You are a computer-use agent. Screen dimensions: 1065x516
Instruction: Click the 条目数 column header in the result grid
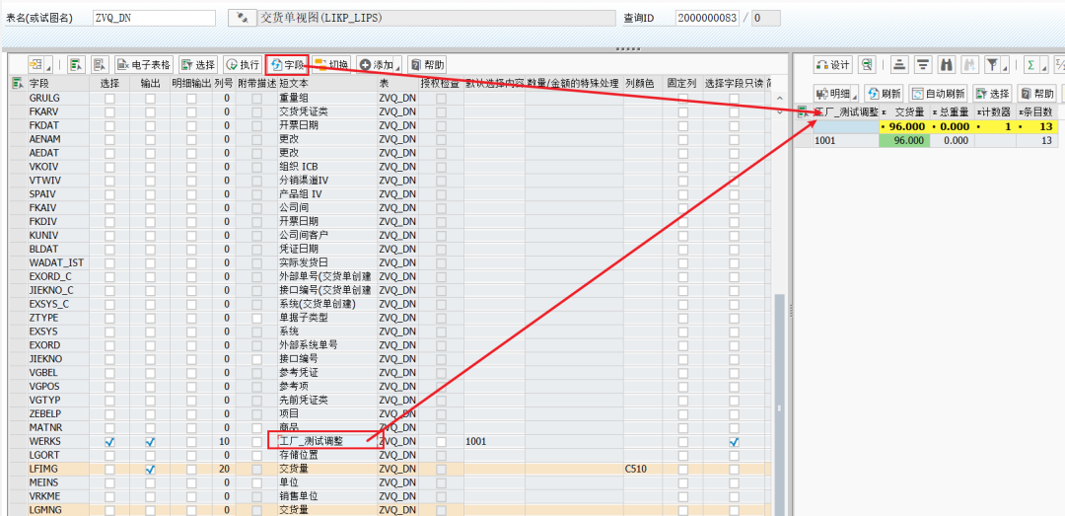point(1036,111)
